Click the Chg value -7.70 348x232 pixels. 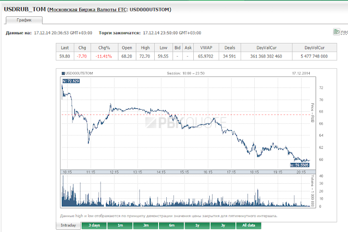(x=82, y=57)
